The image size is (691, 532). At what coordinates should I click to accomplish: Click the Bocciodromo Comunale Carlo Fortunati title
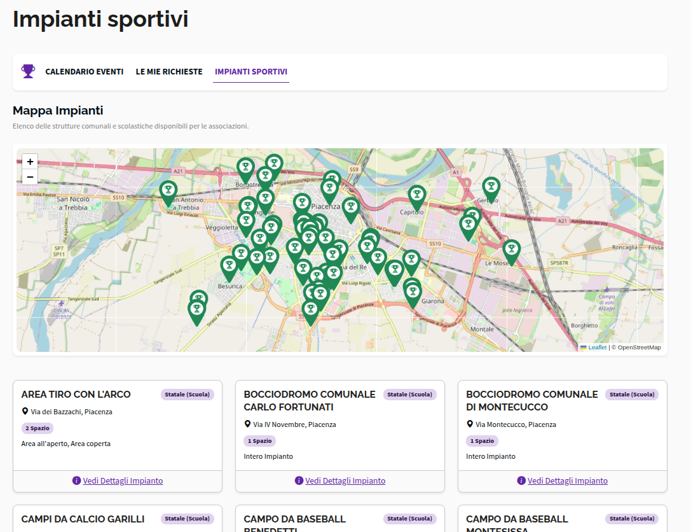[310, 400]
